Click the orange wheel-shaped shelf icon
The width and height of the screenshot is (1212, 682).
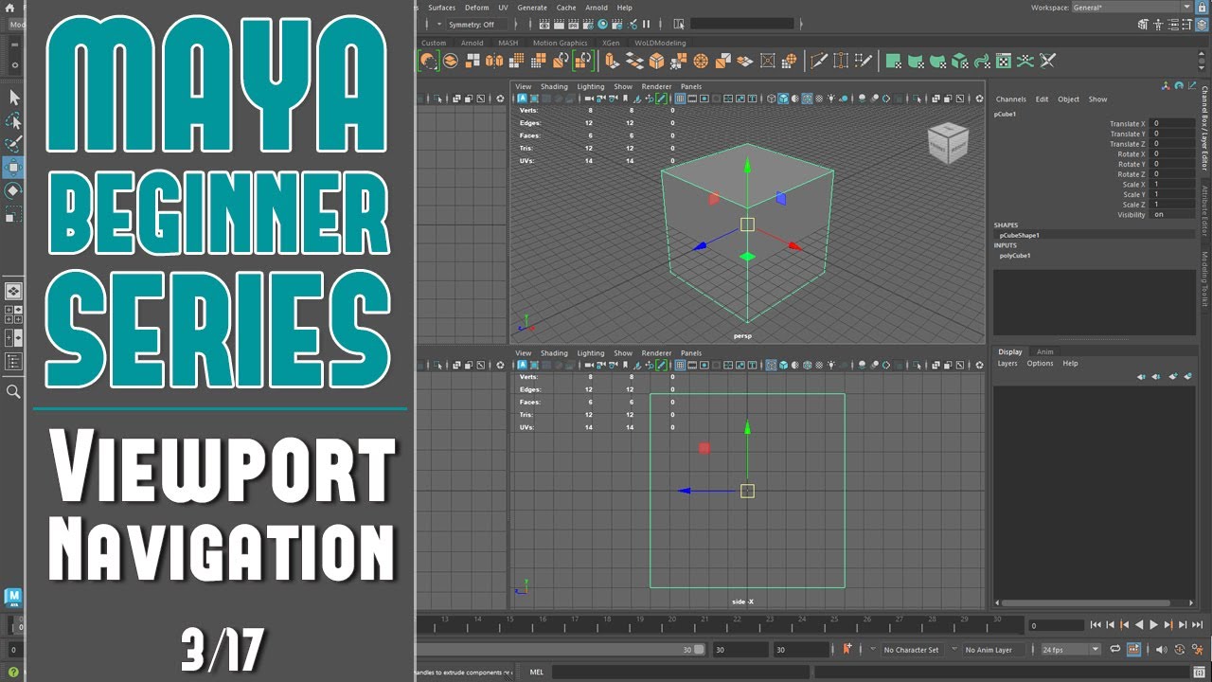click(701, 62)
